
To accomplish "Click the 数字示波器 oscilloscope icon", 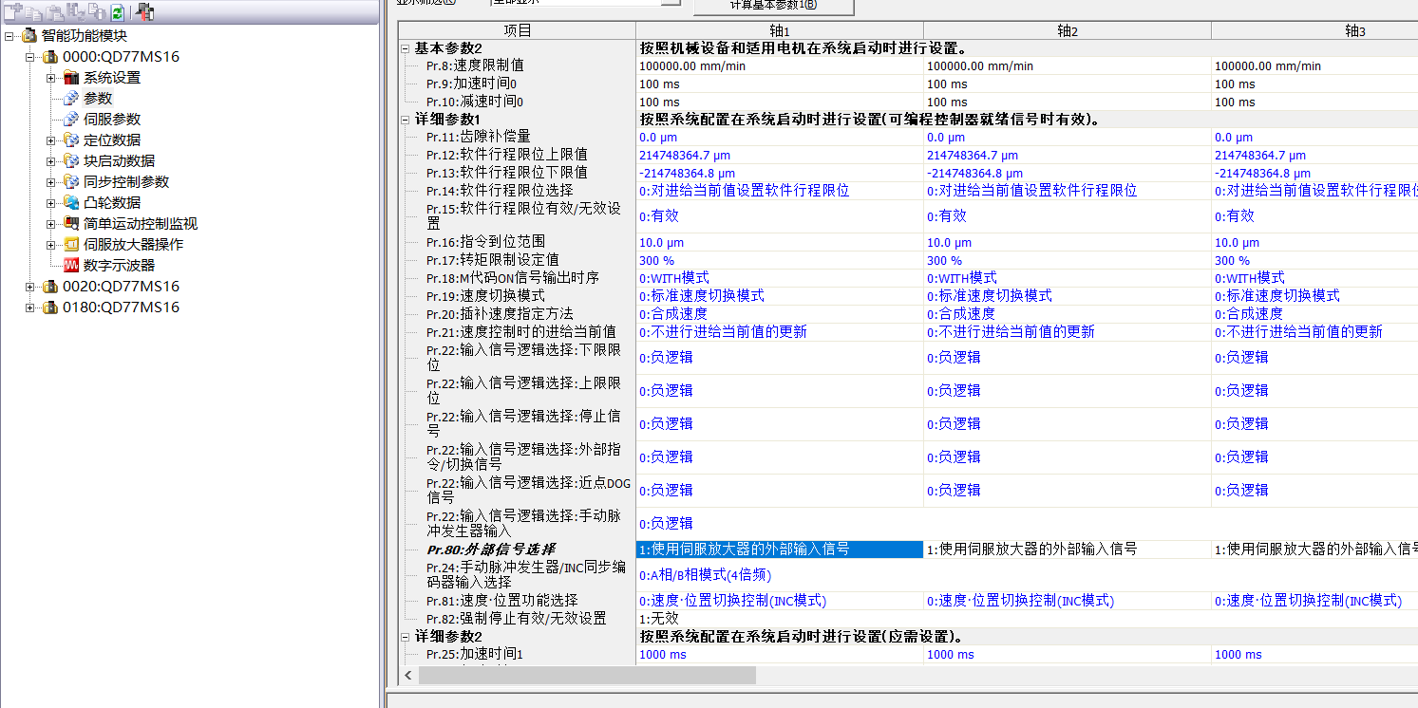I will 71,266.
